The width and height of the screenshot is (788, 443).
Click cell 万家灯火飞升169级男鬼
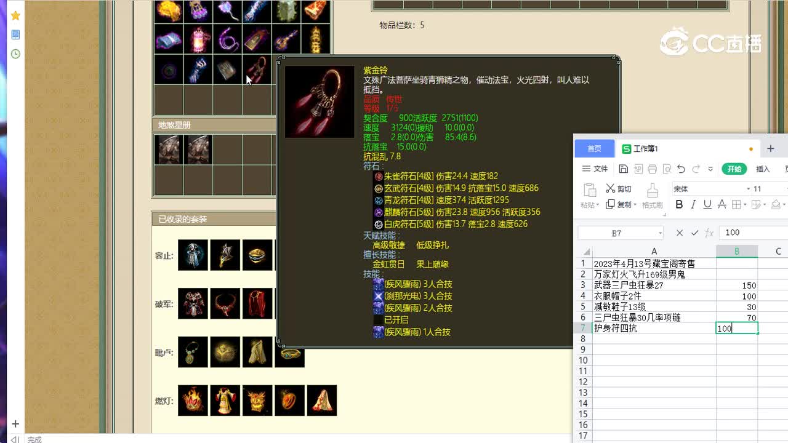654,274
